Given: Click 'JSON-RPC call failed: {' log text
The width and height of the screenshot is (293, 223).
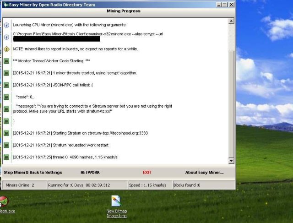Looking at the screenshot, I should (53, 85).
